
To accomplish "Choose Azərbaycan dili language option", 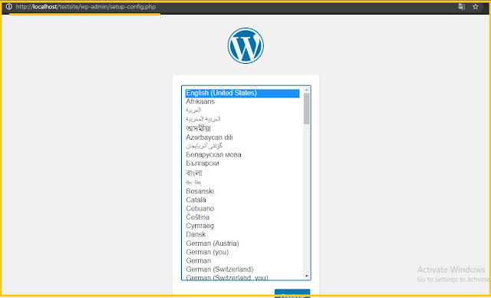I will [209, 137].
